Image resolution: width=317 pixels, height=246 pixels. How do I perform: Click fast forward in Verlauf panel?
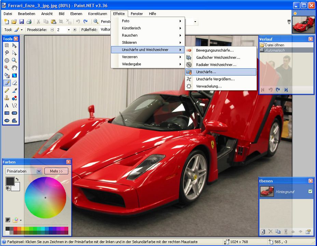tap(286, 90)
